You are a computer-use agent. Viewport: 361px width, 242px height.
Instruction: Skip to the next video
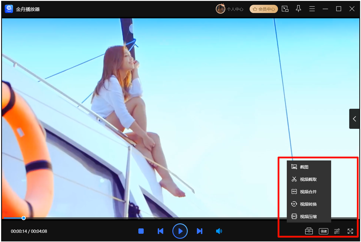tap(200, 231)
